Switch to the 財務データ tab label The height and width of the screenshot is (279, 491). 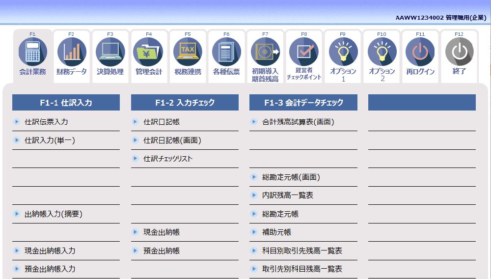tap(71, 72)
